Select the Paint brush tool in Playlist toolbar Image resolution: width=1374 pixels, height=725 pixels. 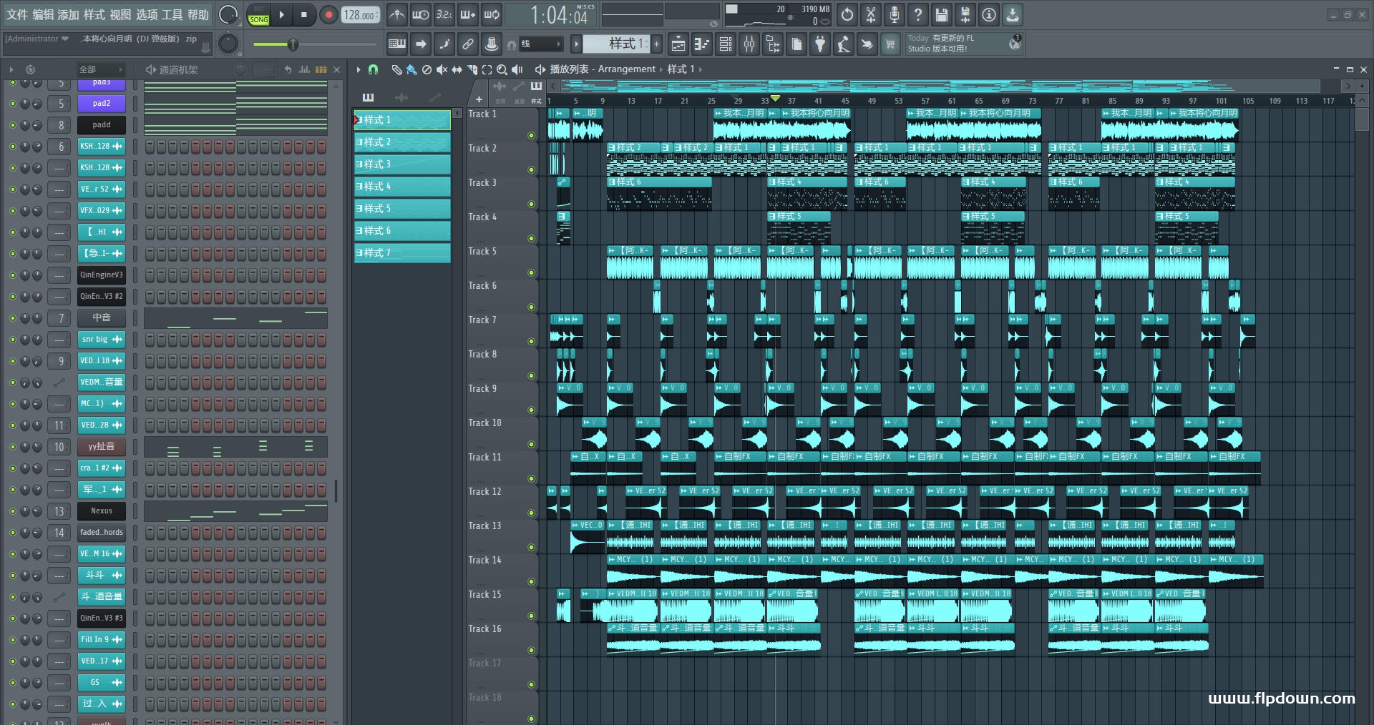tap(411, 69)
